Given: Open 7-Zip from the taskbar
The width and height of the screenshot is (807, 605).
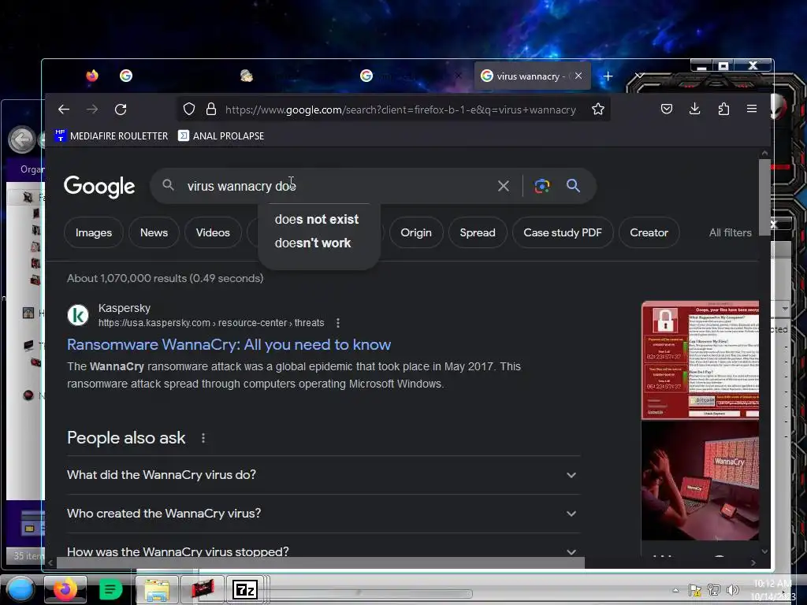Looking at the screenshot, I should [245, 589].
